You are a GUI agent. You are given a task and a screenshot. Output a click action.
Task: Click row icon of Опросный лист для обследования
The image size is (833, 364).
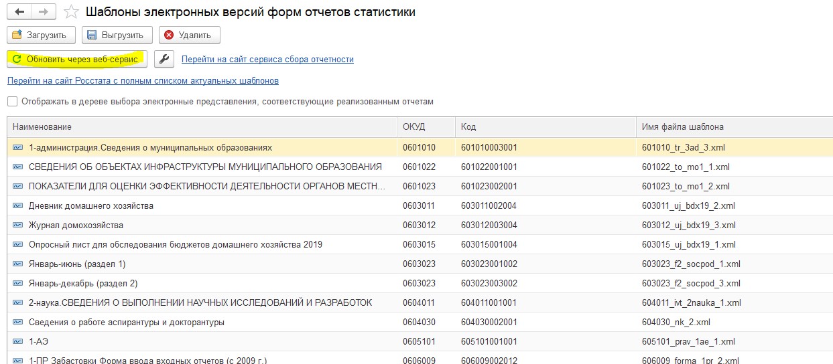(18, 244)
